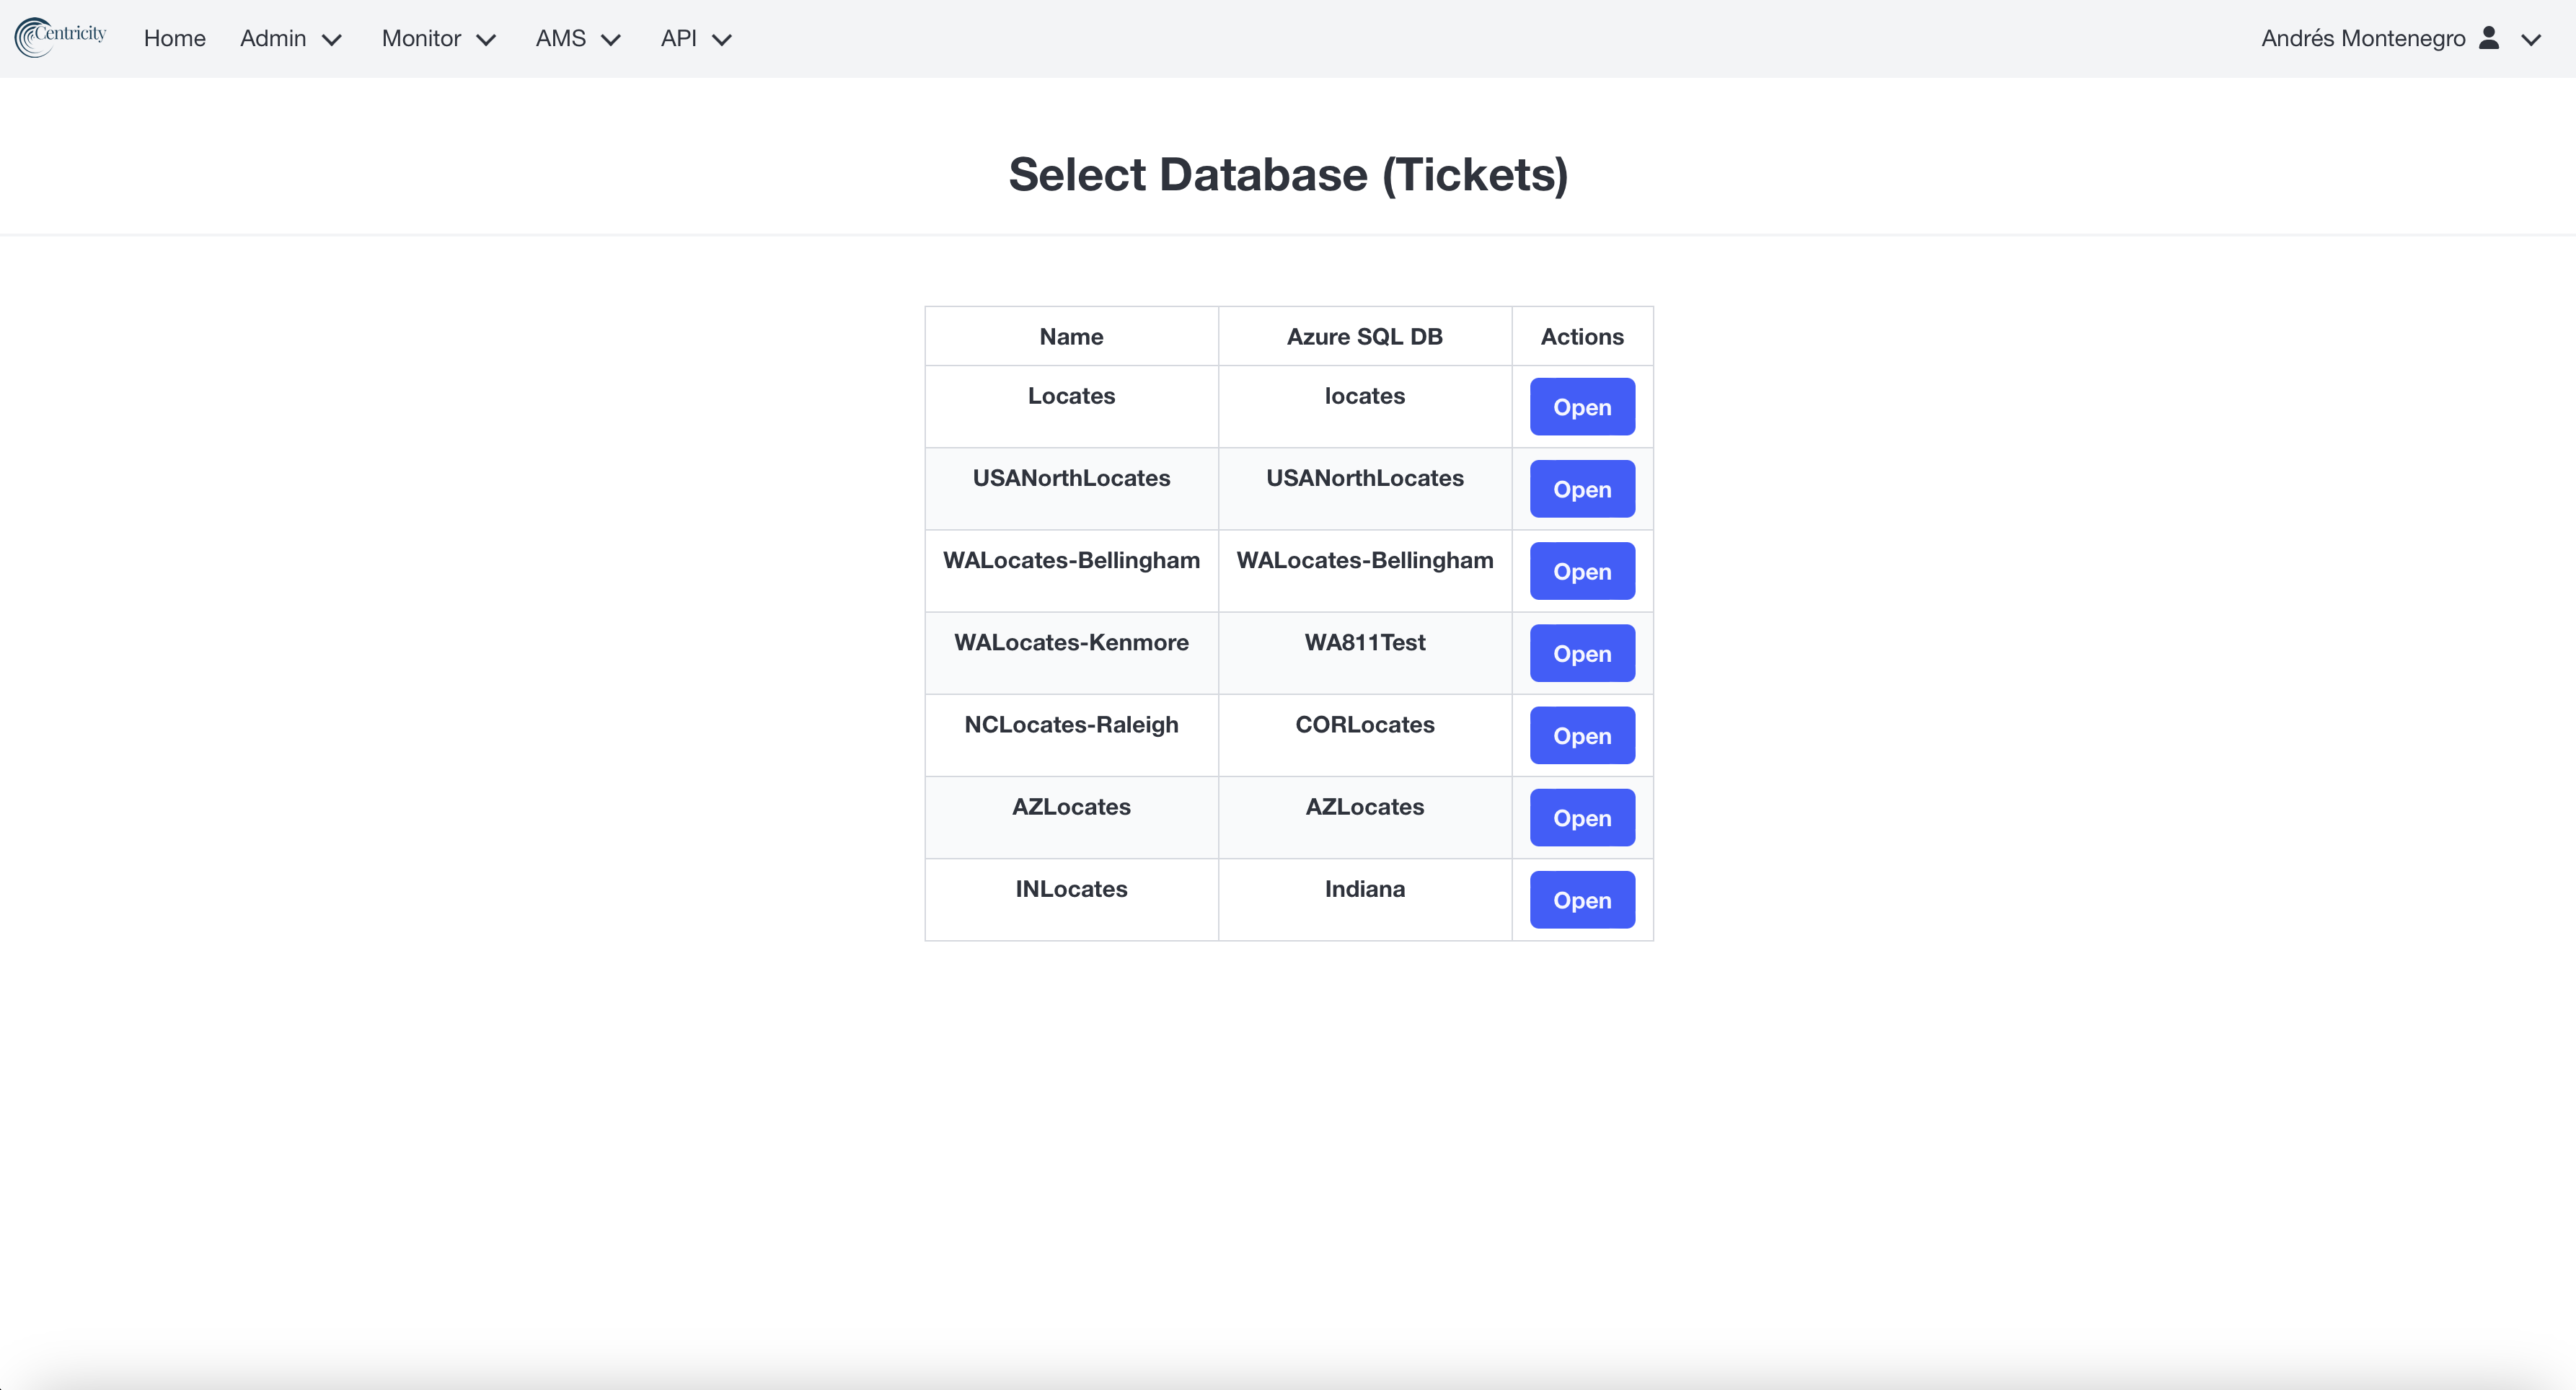Screen dimensions: 2576x1390
Task: Open the USANorthLocates database
Action: [1582, 489]
